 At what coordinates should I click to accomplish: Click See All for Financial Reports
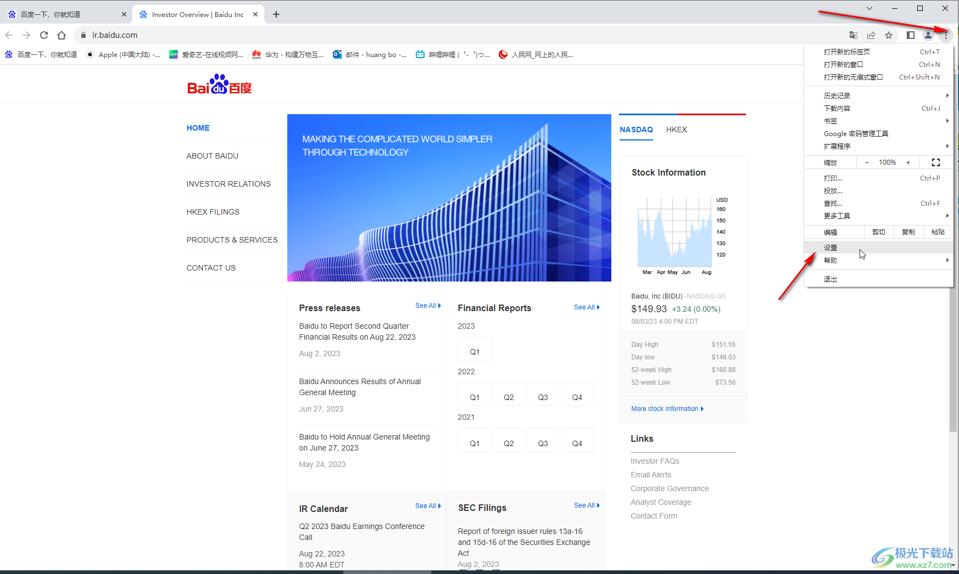[x=587, y=307]
